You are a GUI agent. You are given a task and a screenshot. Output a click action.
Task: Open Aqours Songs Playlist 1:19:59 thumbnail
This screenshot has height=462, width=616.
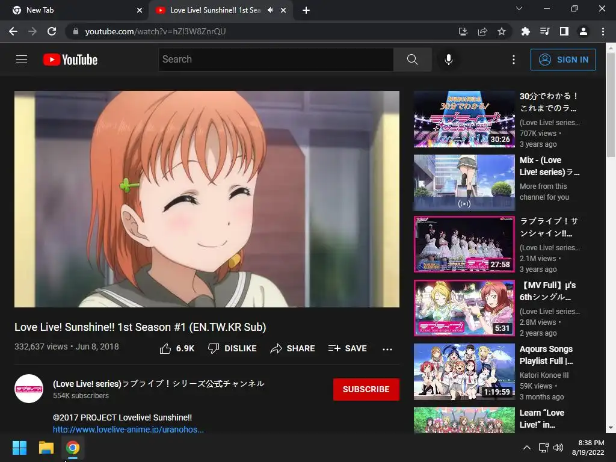click(464, 372)
